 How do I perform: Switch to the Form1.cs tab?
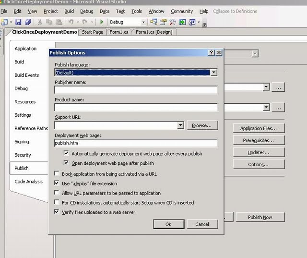point(119,32)
